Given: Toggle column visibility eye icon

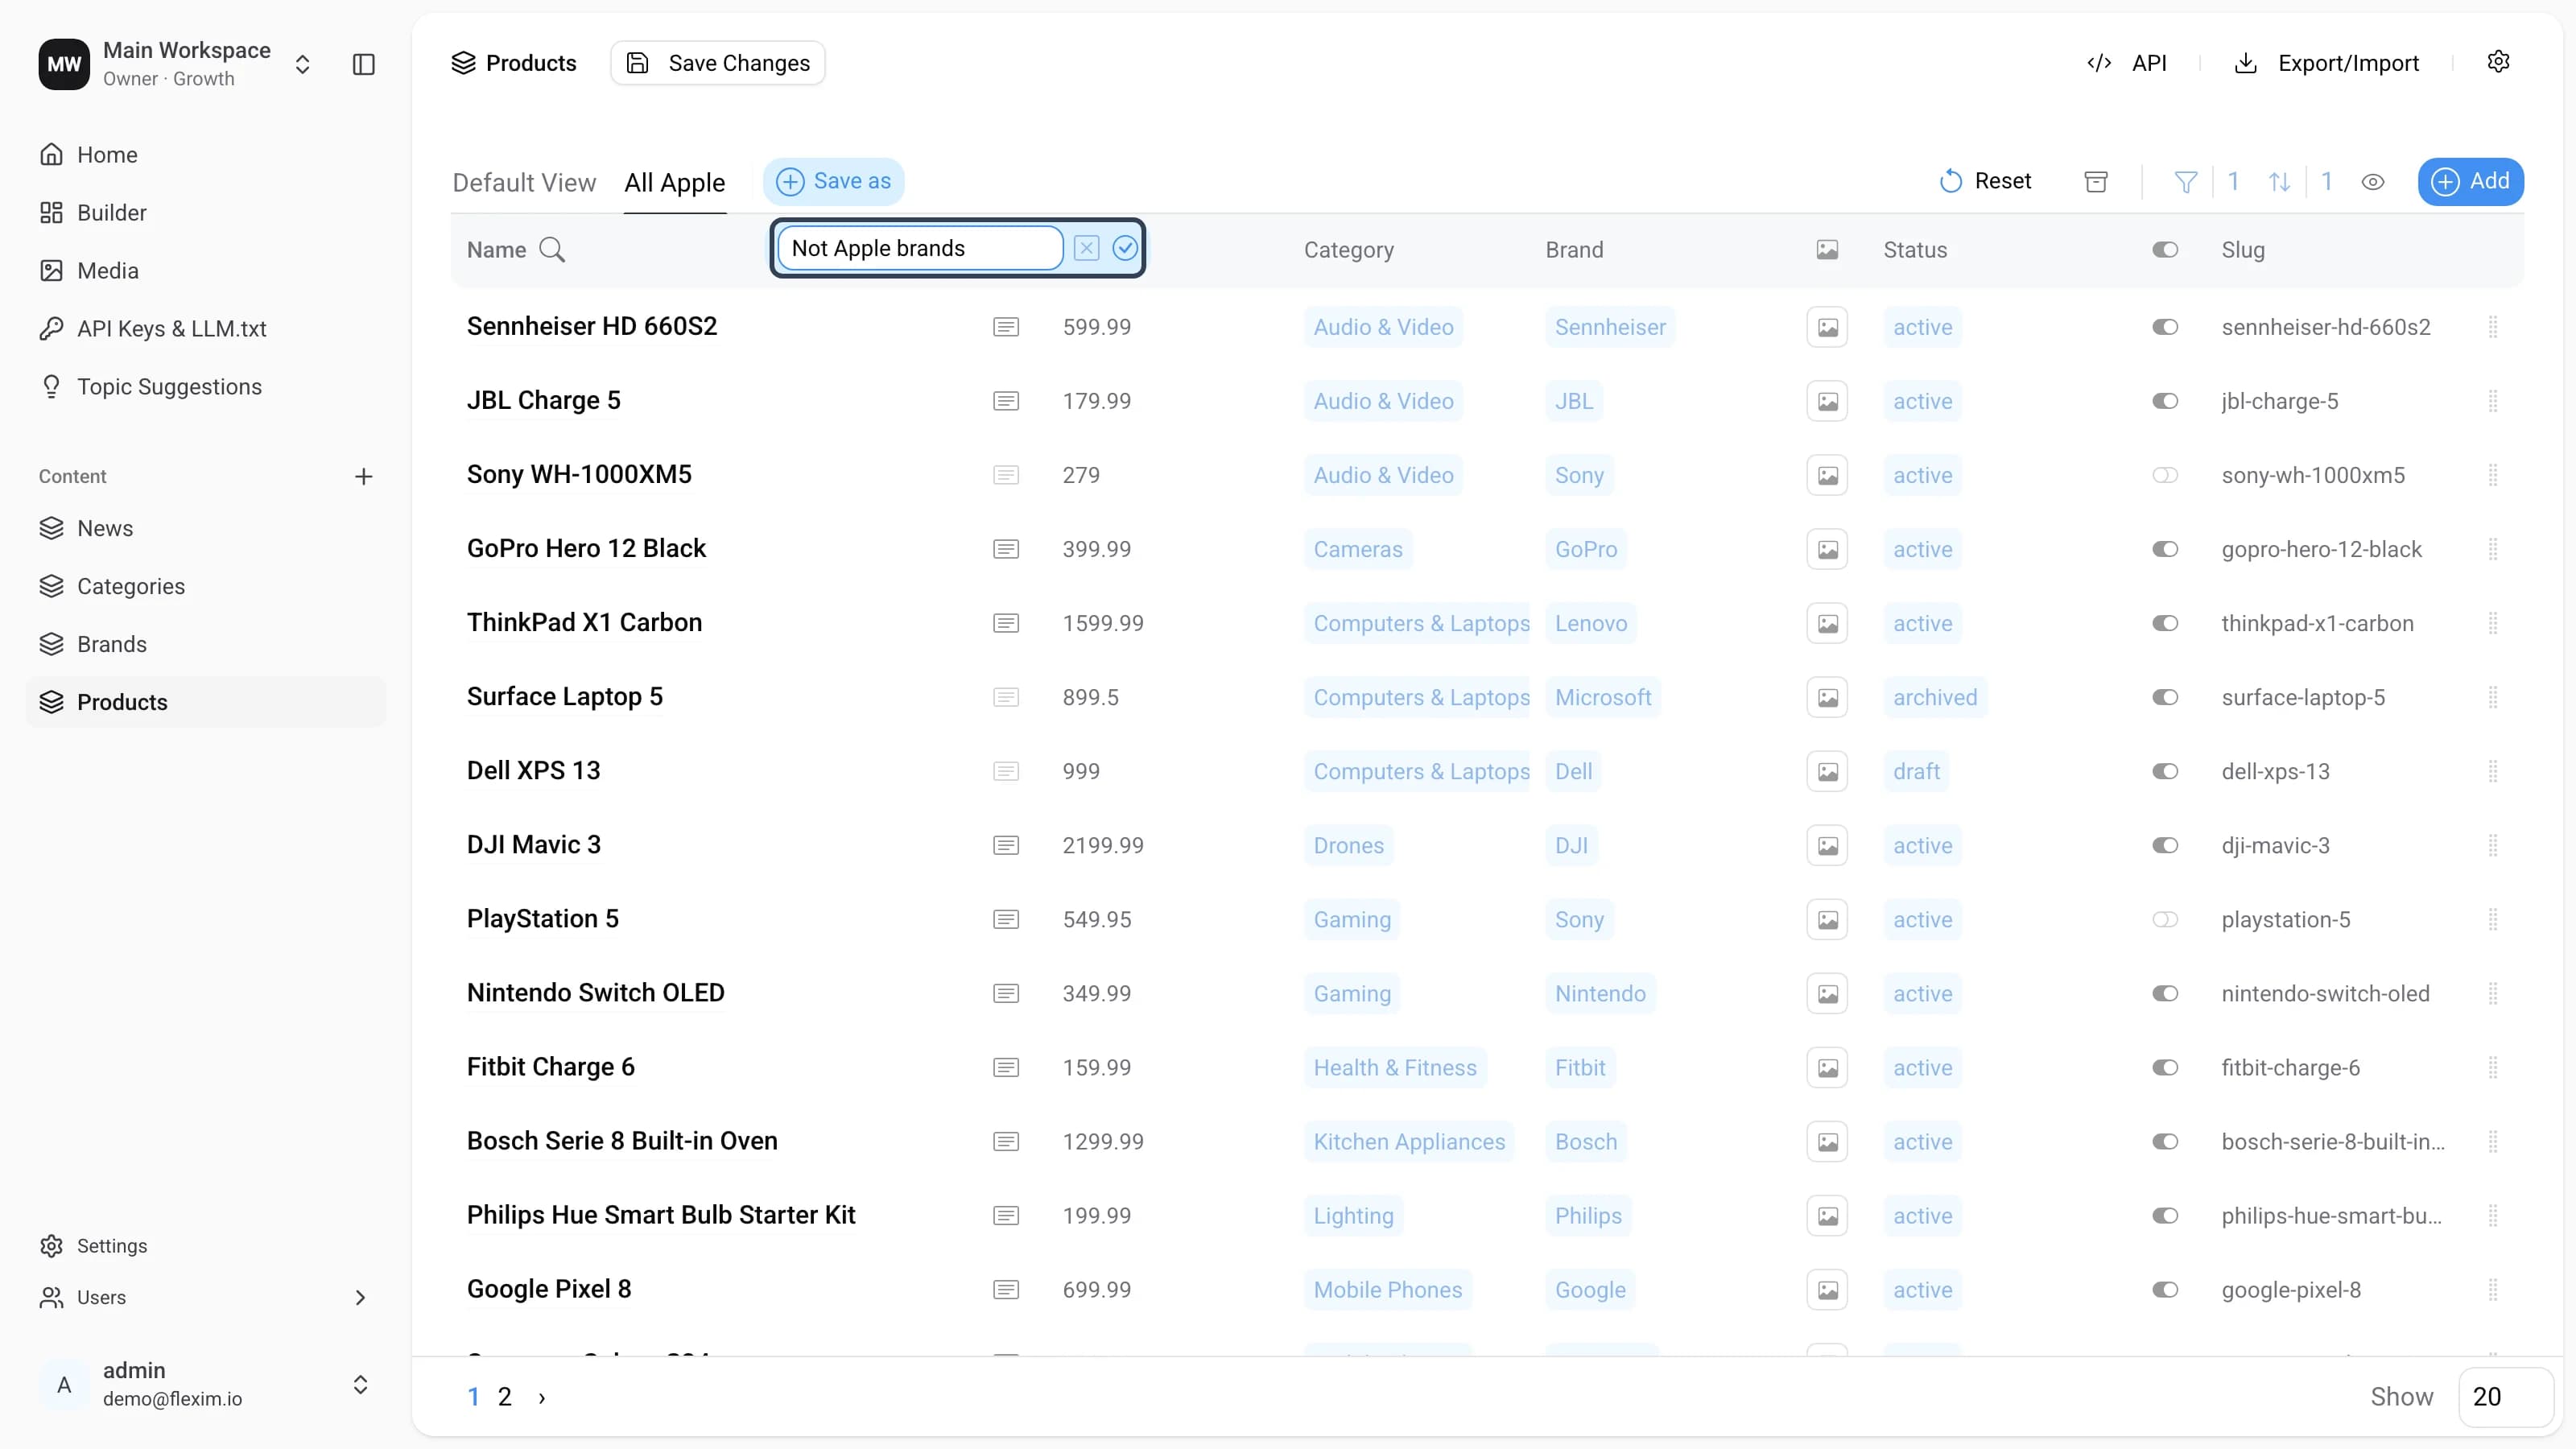Looking at the screenshot, I should pyautogui.click(x=2373, y=181).
